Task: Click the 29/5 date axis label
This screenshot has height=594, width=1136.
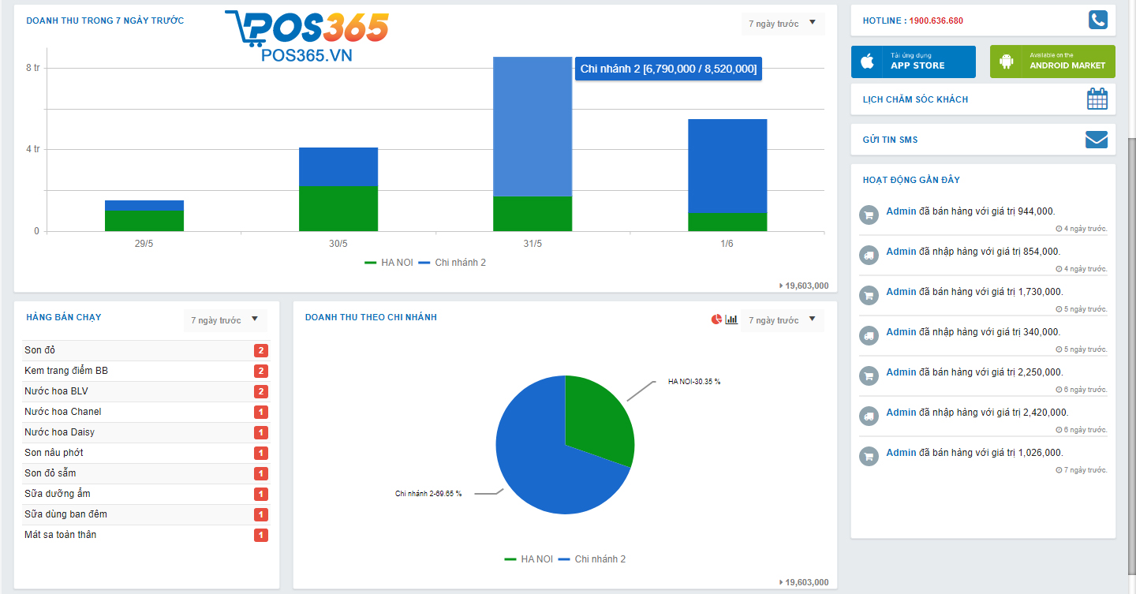Action: 144,244
